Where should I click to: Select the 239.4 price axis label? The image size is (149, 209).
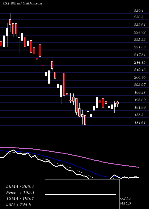139,11
